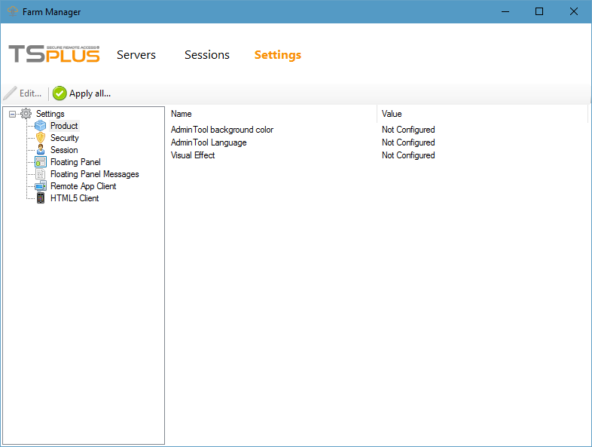This screenshot has width=592, height=447.
Task: Collapse the Settings tree node
Action: [12, 114]
